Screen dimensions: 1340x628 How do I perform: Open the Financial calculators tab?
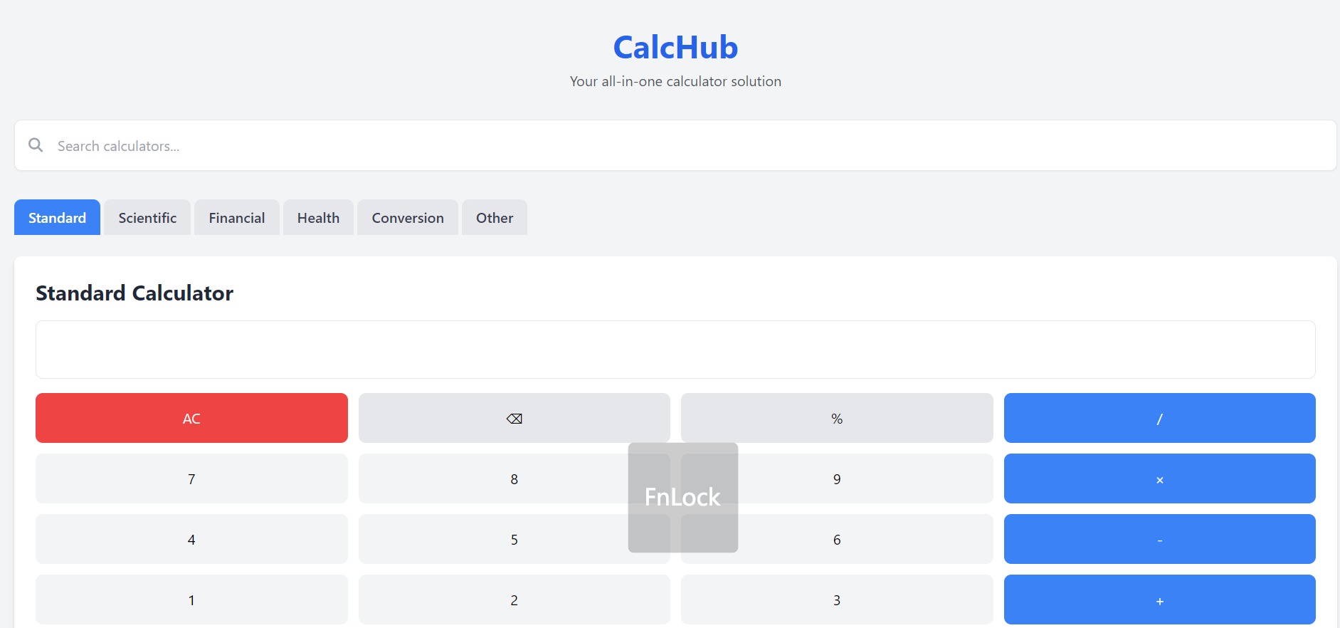(236, 218)
